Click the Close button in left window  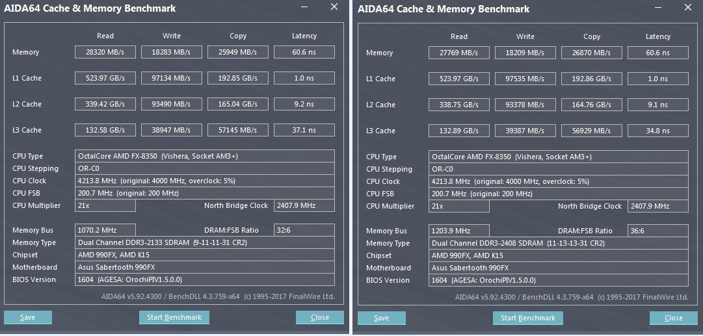coord(320,317)
